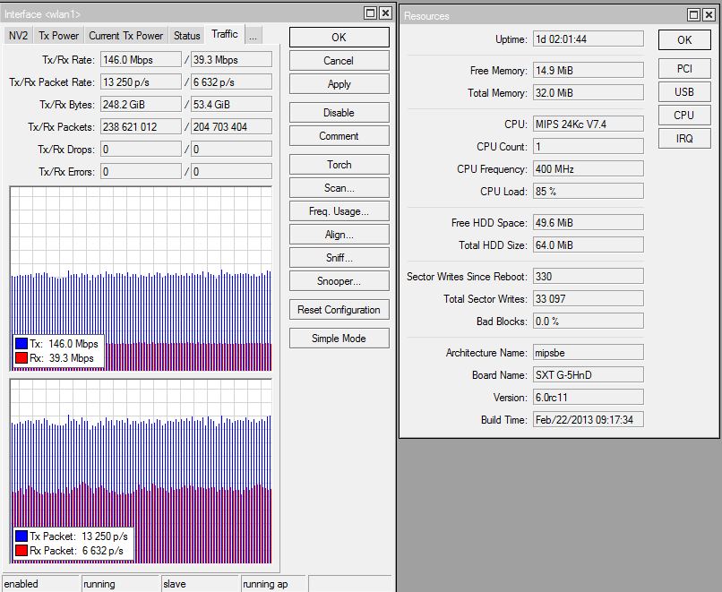Switch to the NV2 tab
Image resolution: width=722 pixels, height=592 pixels.
pos(18,36)
